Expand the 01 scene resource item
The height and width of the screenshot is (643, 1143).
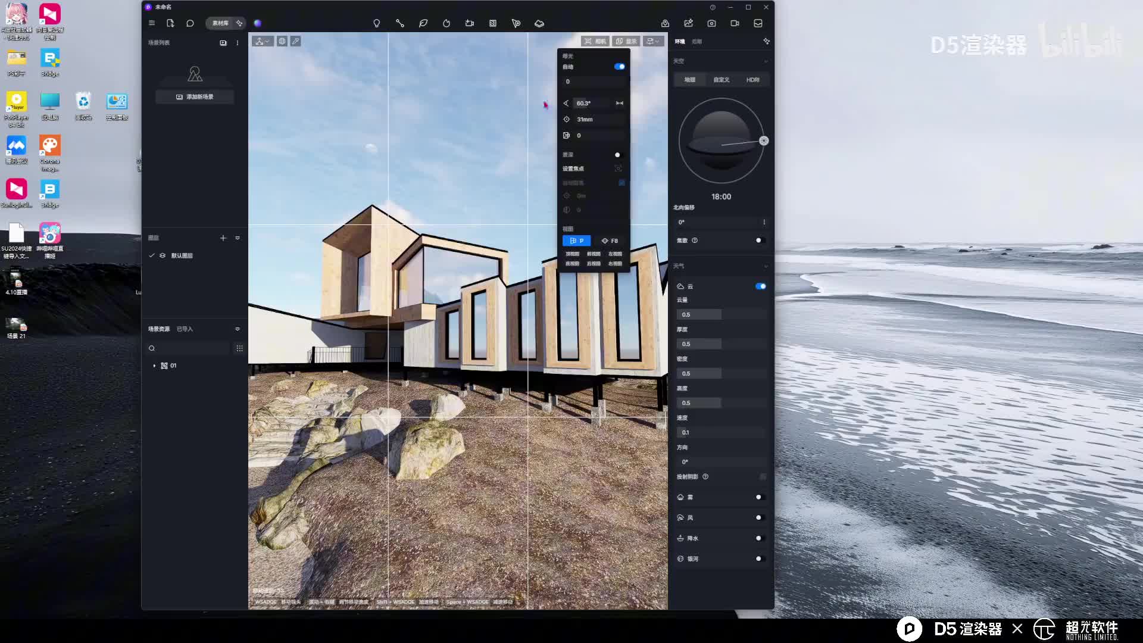point(154,366)
